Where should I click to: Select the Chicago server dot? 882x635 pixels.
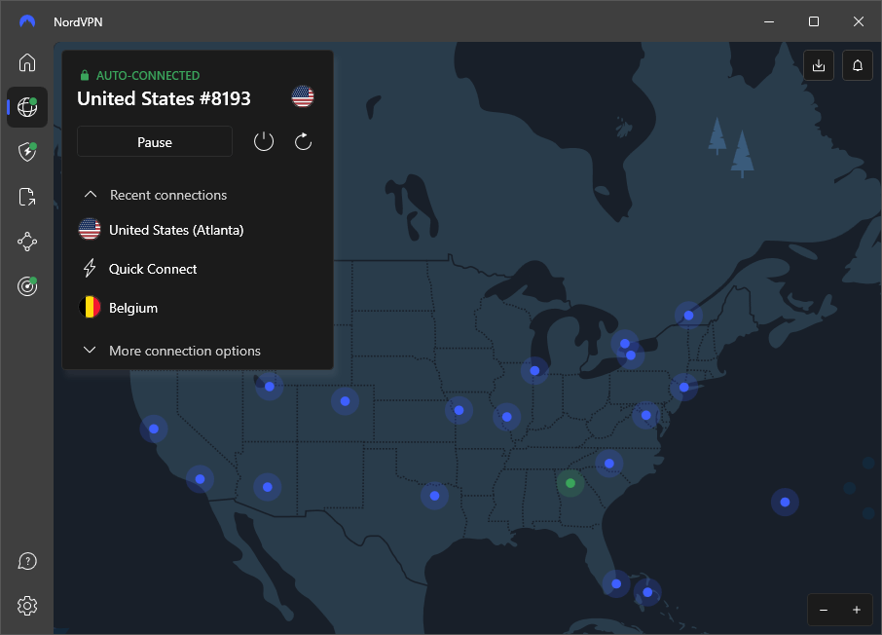tap(534, 370)
